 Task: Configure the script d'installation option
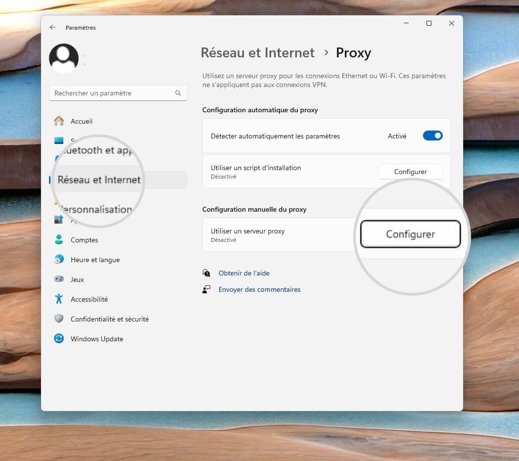pyautogui.click(x=411, y=172)
